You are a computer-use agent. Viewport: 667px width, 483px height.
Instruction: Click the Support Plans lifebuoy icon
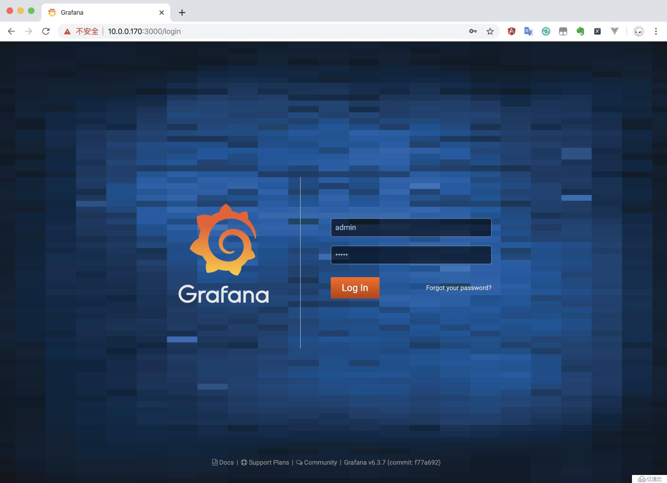coord(244,462)
